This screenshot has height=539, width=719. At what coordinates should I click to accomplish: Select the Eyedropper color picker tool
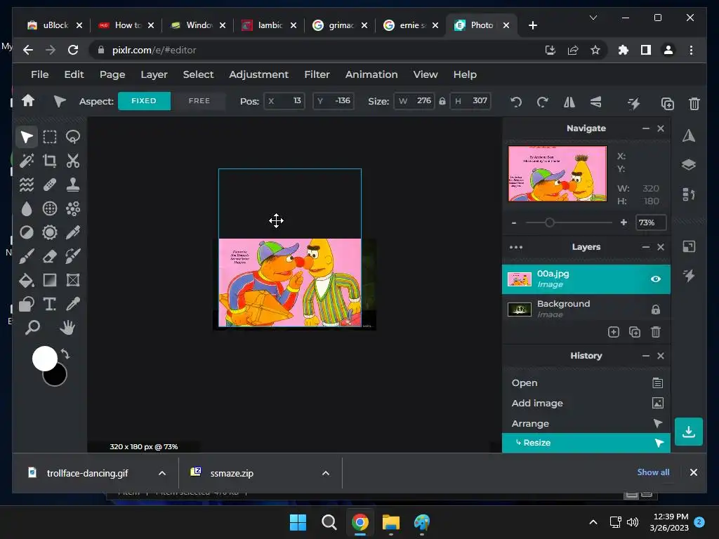(73, 304)
